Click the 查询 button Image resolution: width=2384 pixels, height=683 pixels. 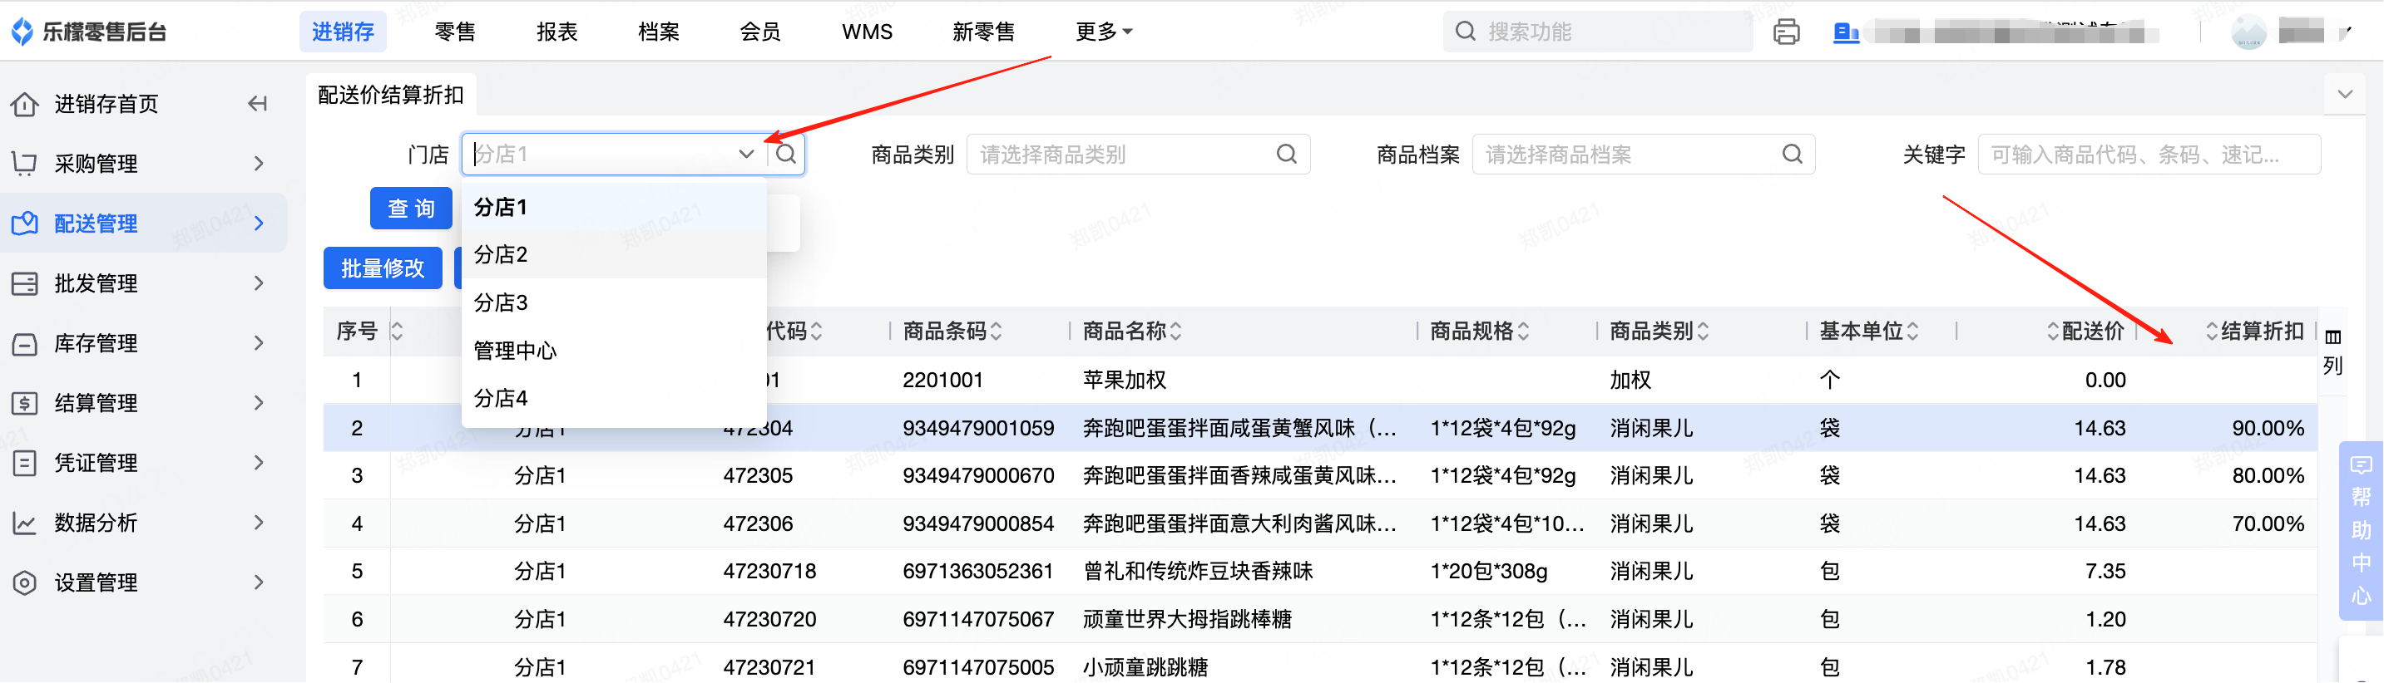click(411, 208)
